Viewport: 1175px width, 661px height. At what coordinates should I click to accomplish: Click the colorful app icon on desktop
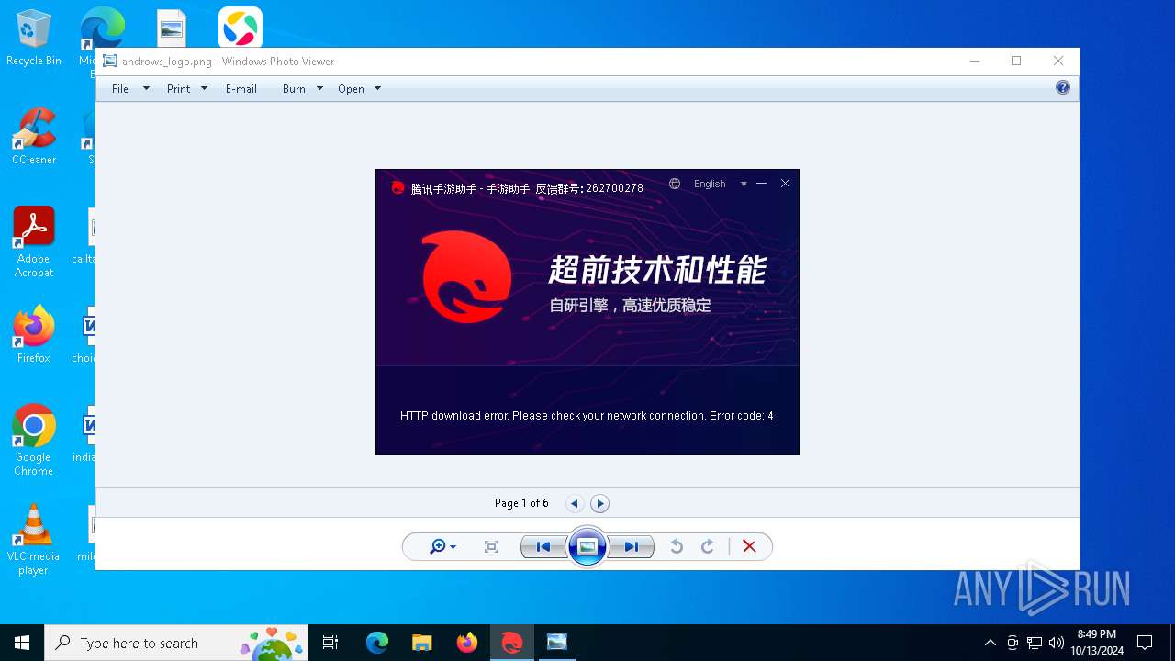241,28
